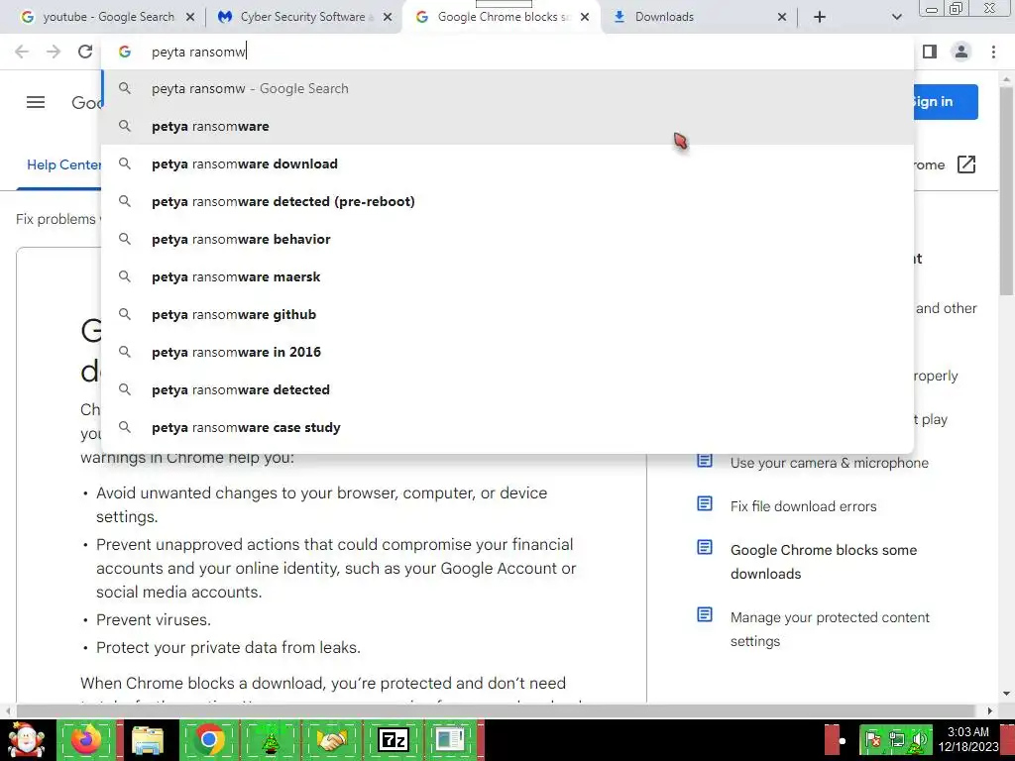Open the profile avatar icon

pyautogui.click(x=961, y=52)
